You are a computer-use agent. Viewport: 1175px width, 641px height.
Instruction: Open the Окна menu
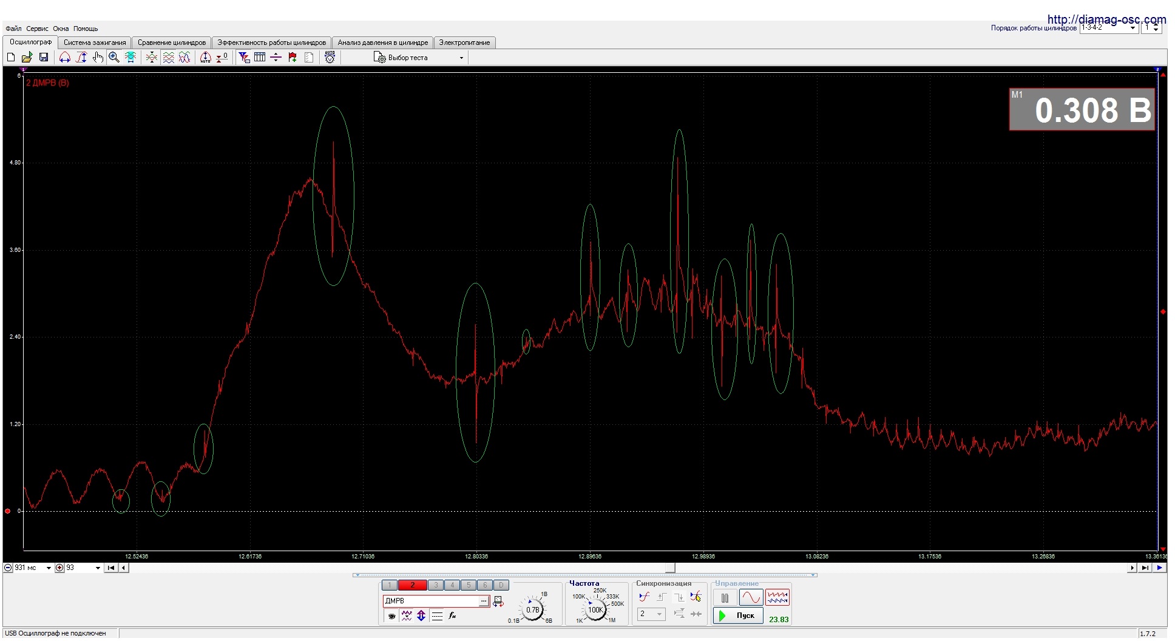61,29
